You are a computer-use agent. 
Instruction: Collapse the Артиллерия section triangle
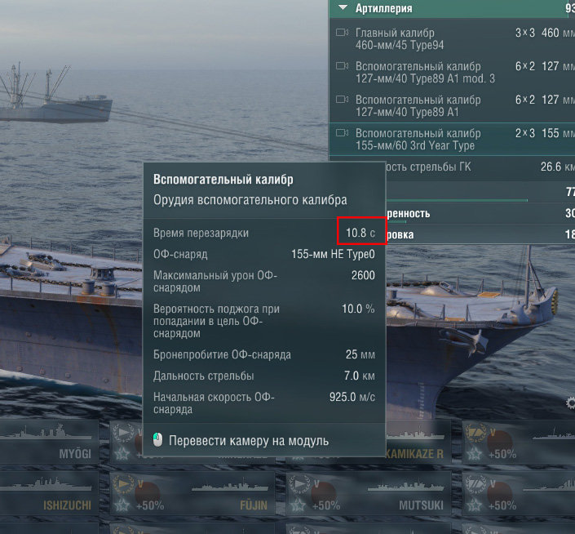[x=343, y=7]
